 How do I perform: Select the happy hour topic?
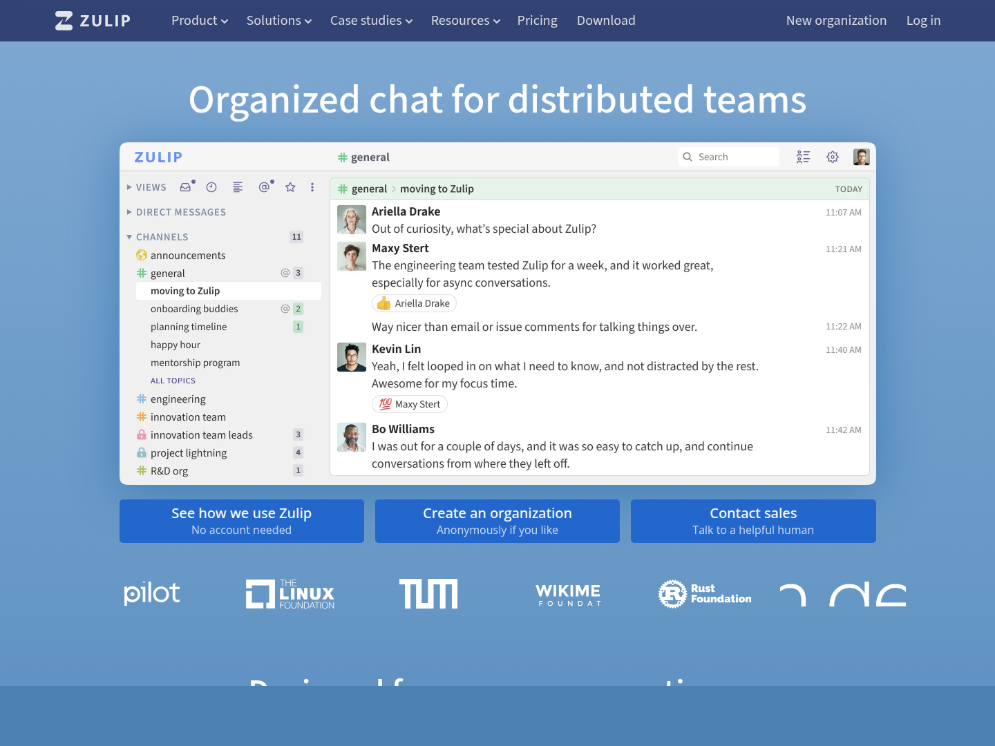(x=176, y=345)
